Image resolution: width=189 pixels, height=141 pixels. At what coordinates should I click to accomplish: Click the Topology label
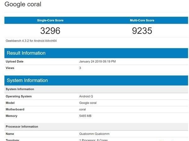coord(12,140)
